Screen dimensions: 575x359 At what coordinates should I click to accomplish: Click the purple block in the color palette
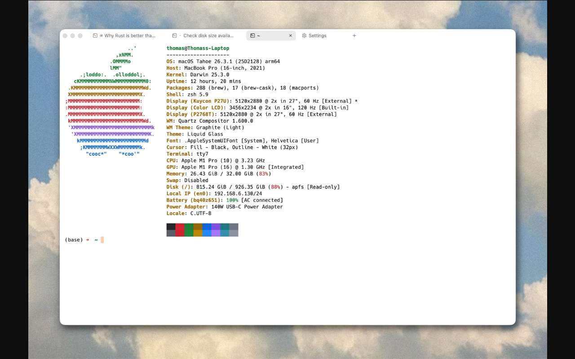(x=216, y=230)
